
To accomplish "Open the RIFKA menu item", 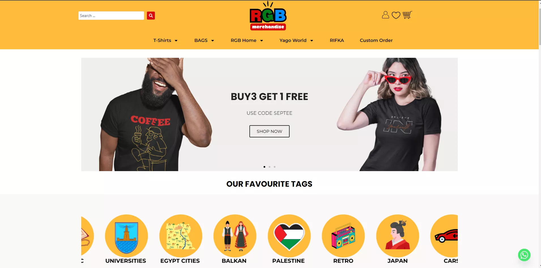I will pos(337,41).
